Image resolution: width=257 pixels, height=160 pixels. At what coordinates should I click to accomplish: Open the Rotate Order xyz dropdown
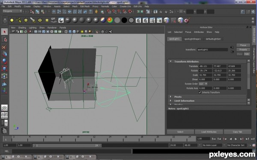203,84
